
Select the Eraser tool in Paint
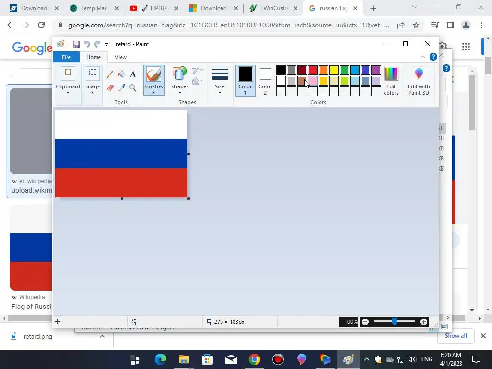coord(110,87)
